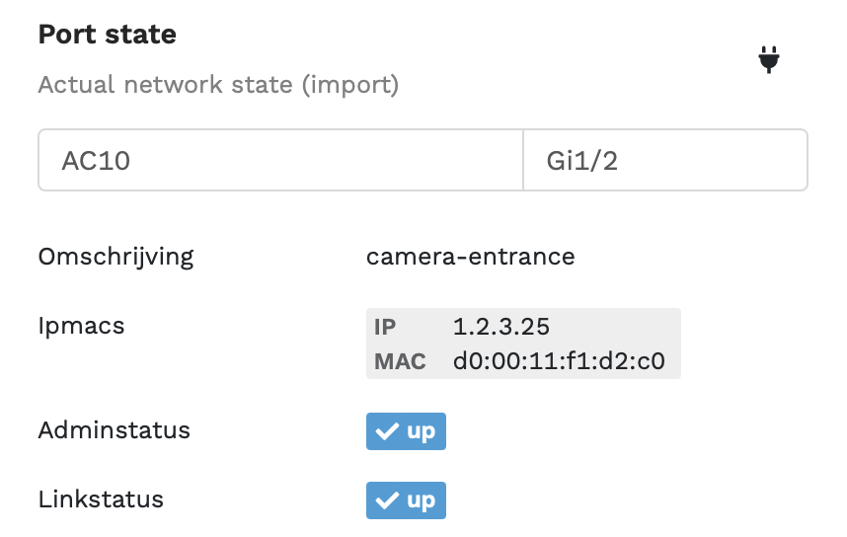
Task: Click the IP label in Ipmacs box
Action: click(x=385, y=328)
